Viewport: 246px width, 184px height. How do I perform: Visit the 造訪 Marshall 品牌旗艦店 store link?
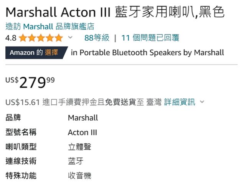[x=50, y=27]
